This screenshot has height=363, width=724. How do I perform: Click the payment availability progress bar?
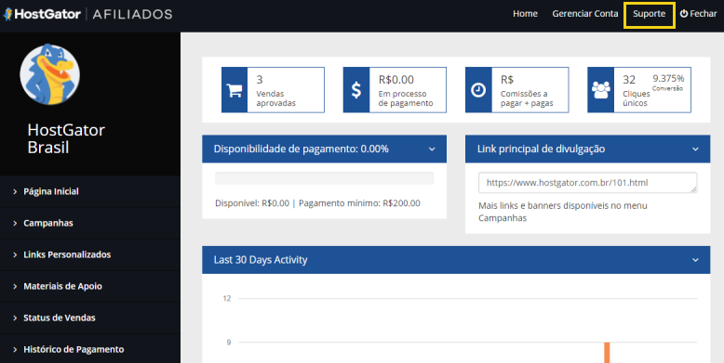click(x=324, y=178)
